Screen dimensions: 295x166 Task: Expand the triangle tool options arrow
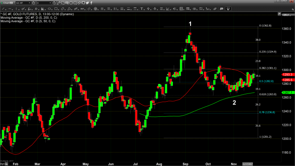point(72,9)
